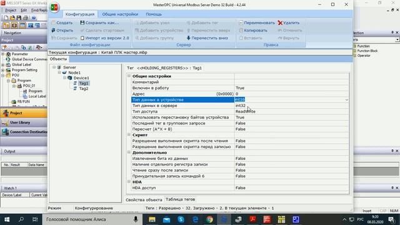Open Mail app from the taskbar
Image resolution: width=400 pixels, height=225 pixels.
pos(166,219)
